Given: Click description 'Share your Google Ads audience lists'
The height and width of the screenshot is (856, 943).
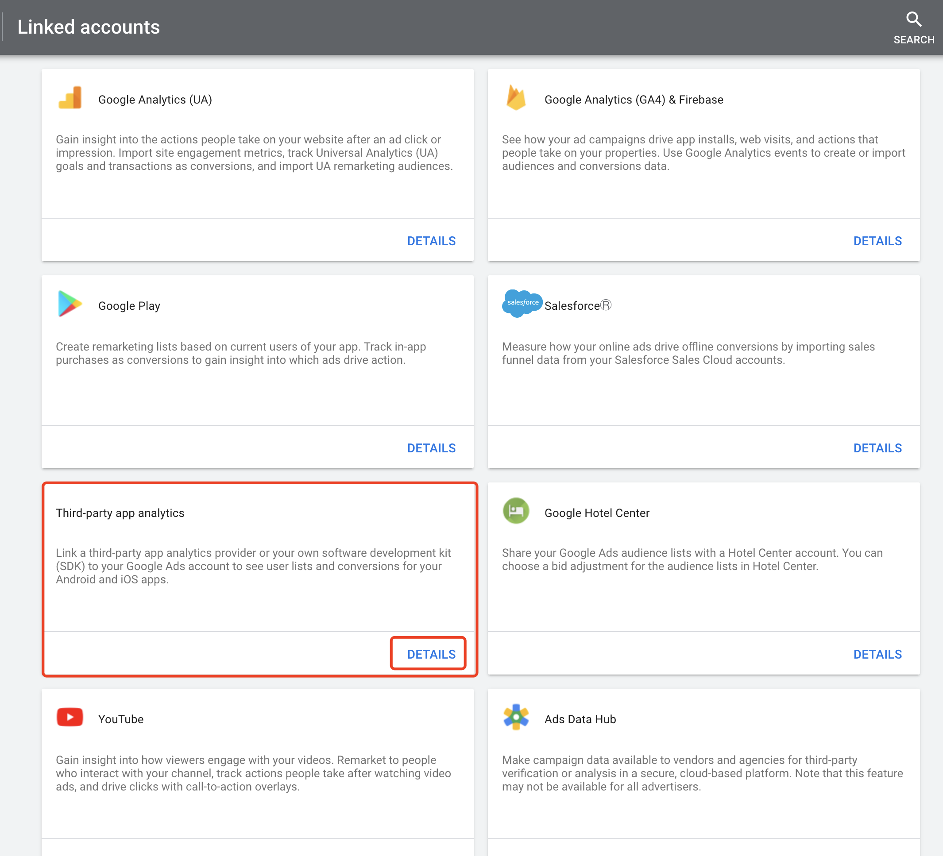Looking at the screenshot, I should [x=692, y=559].
